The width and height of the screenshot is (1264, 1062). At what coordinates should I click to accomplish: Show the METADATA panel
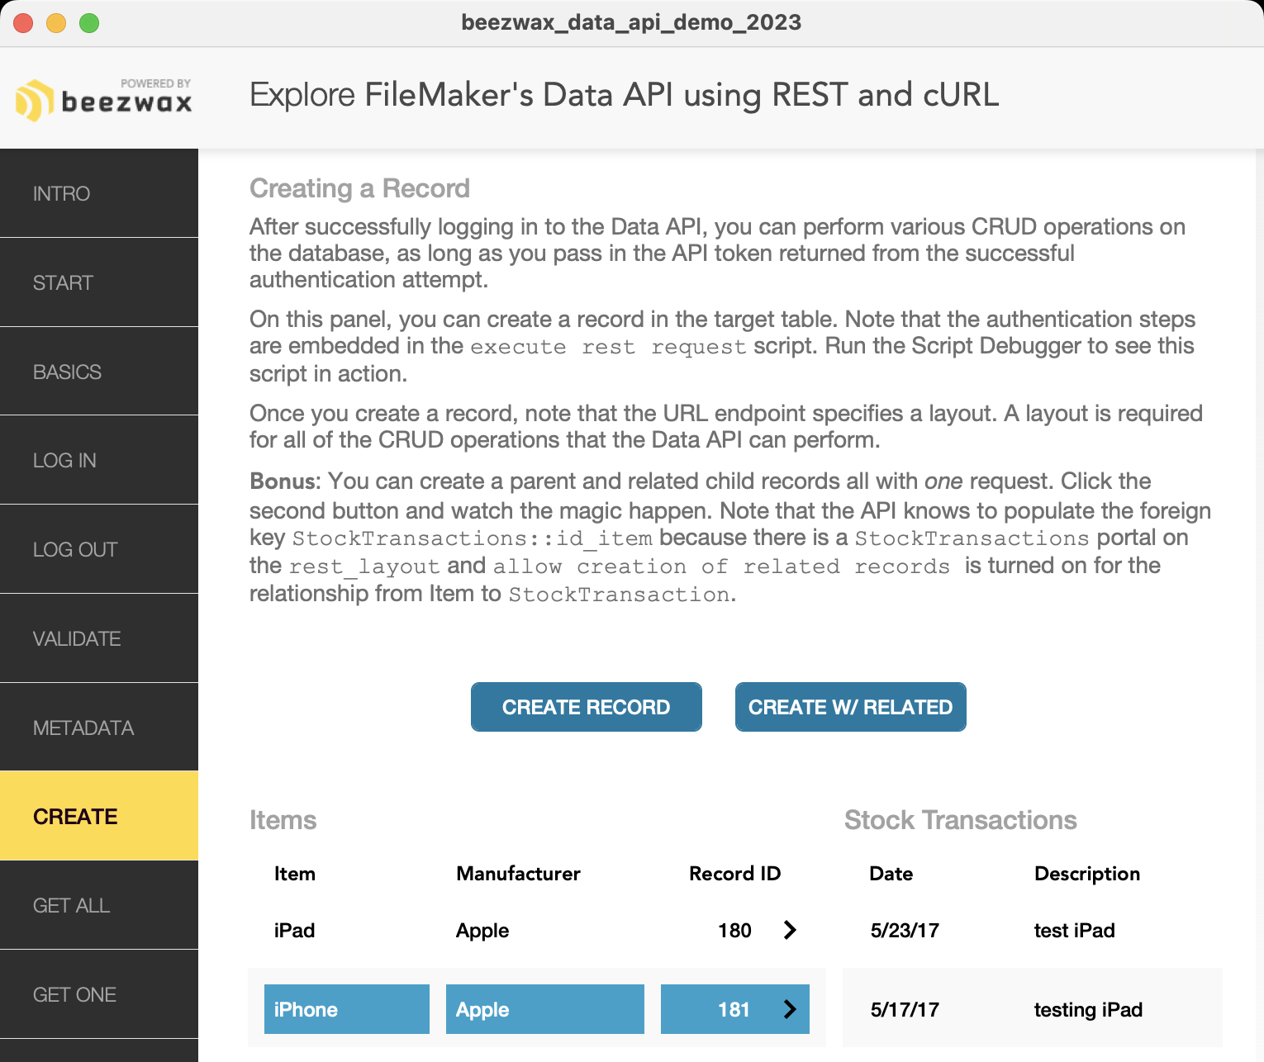(99, 728)
